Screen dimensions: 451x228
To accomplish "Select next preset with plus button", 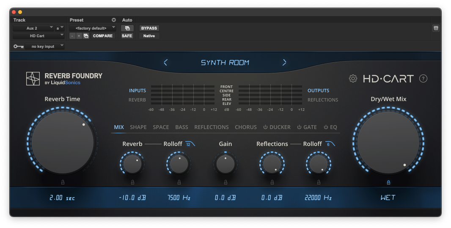I will [x=79, y=36].
